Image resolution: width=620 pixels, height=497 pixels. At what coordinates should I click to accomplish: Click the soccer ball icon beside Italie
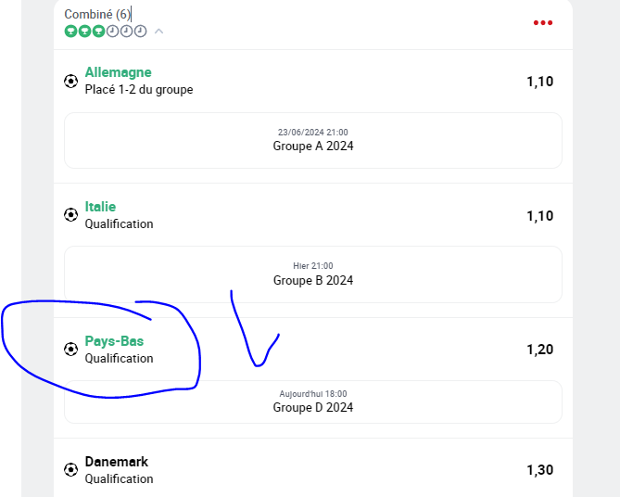[70, 215]
